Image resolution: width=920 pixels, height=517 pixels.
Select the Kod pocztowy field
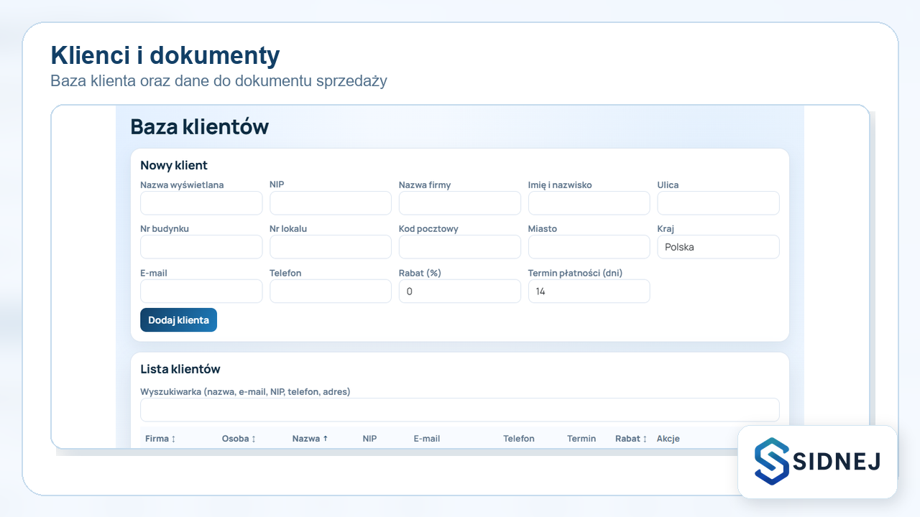pyautogui.click(x=460, y=247)
